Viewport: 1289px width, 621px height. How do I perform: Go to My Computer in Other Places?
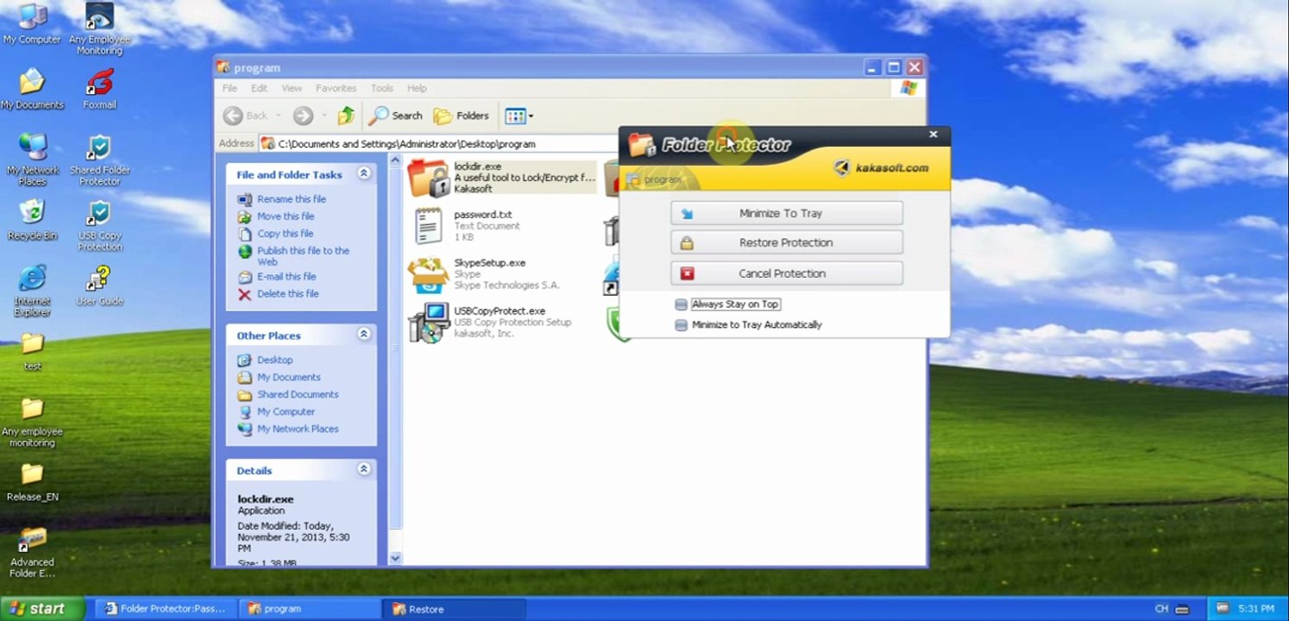(286, 411)
